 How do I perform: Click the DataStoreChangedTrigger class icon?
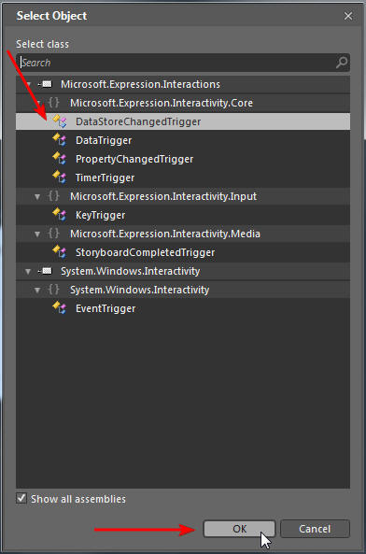click(60, 121)
